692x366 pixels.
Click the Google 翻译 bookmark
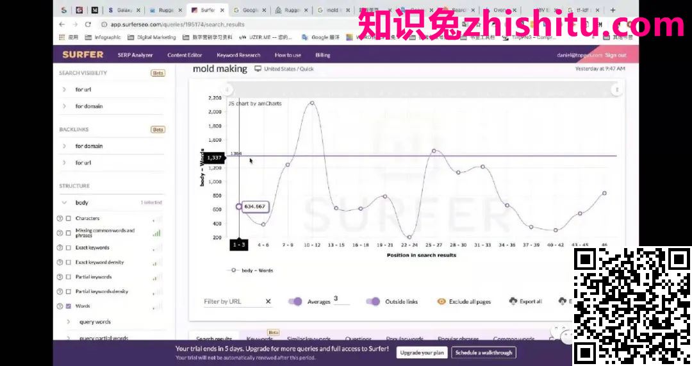tap(321, 38)
